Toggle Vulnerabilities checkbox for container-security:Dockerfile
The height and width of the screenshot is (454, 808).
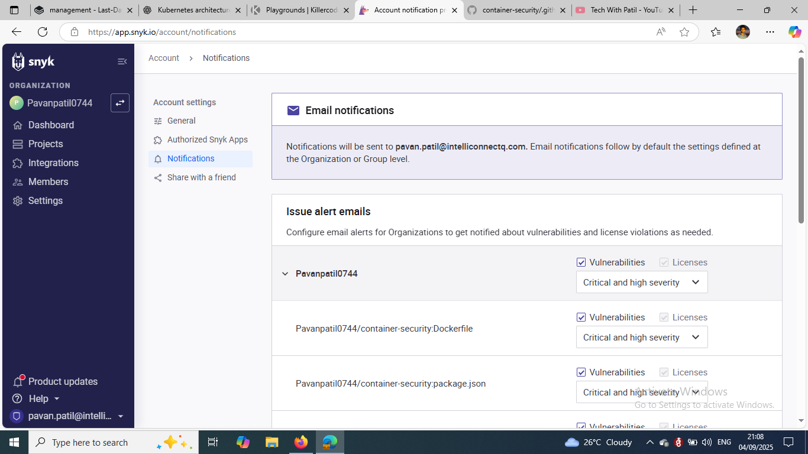(x=581, y=317)
